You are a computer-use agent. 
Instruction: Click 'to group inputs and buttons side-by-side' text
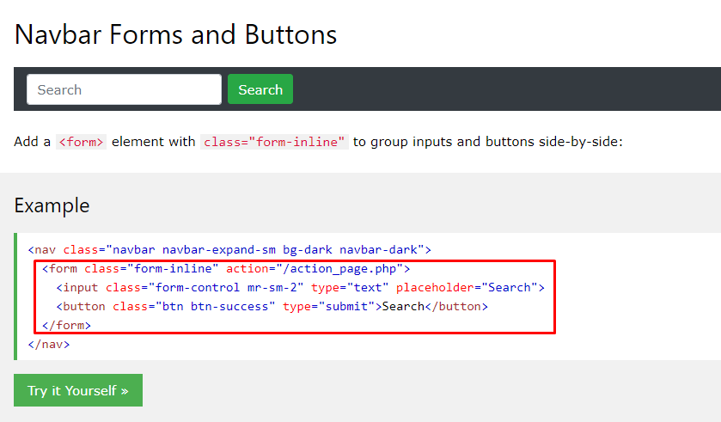pyautogui.click(x=487, y=142)
